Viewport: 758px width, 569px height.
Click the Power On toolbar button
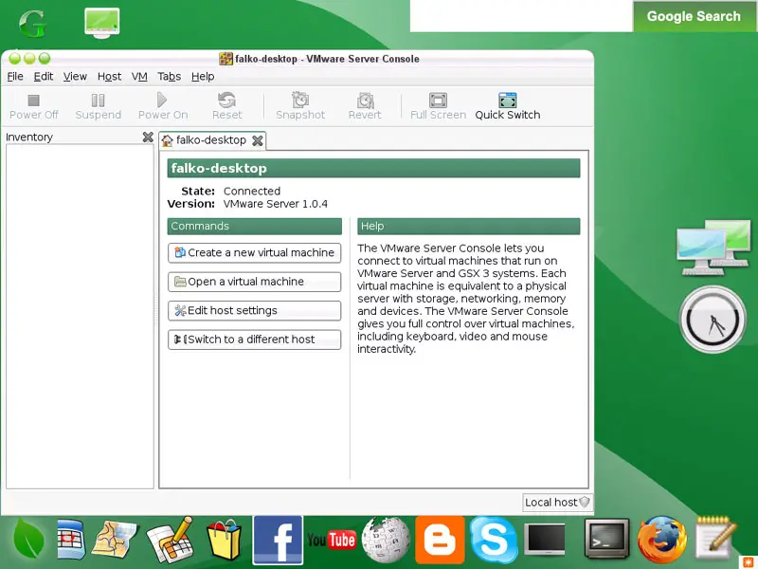[x=162, y=106]
